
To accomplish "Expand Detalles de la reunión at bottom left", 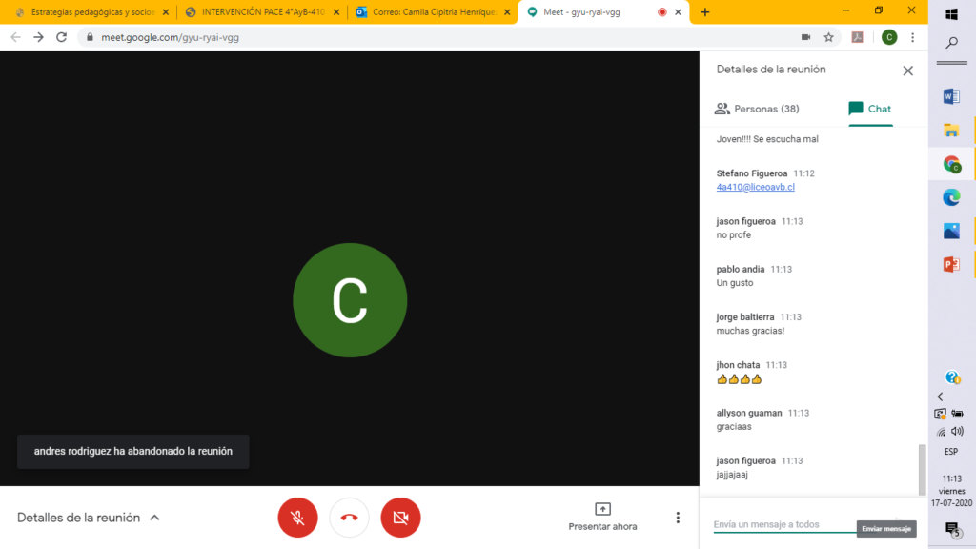I will (x=89, y=518).
